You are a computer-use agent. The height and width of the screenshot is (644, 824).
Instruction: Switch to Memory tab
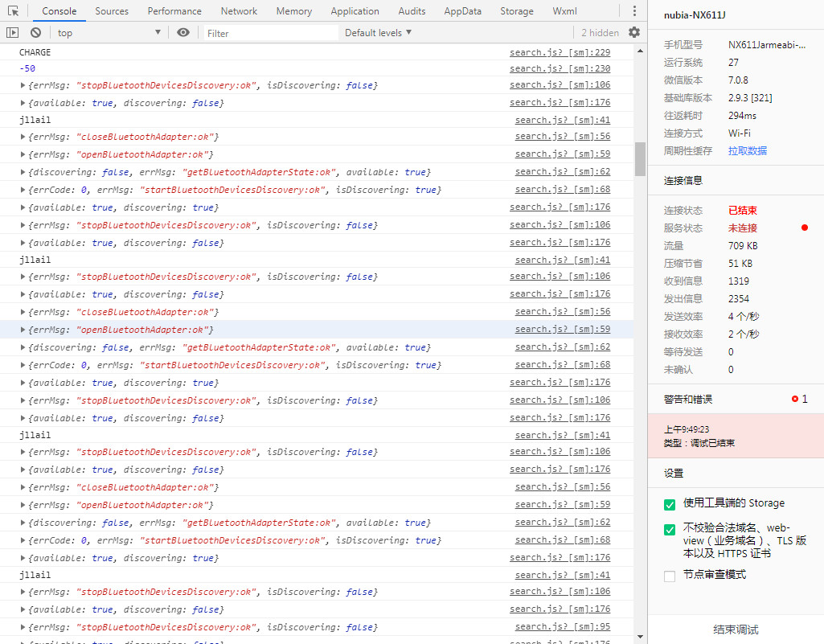click(x=293, y=11)
